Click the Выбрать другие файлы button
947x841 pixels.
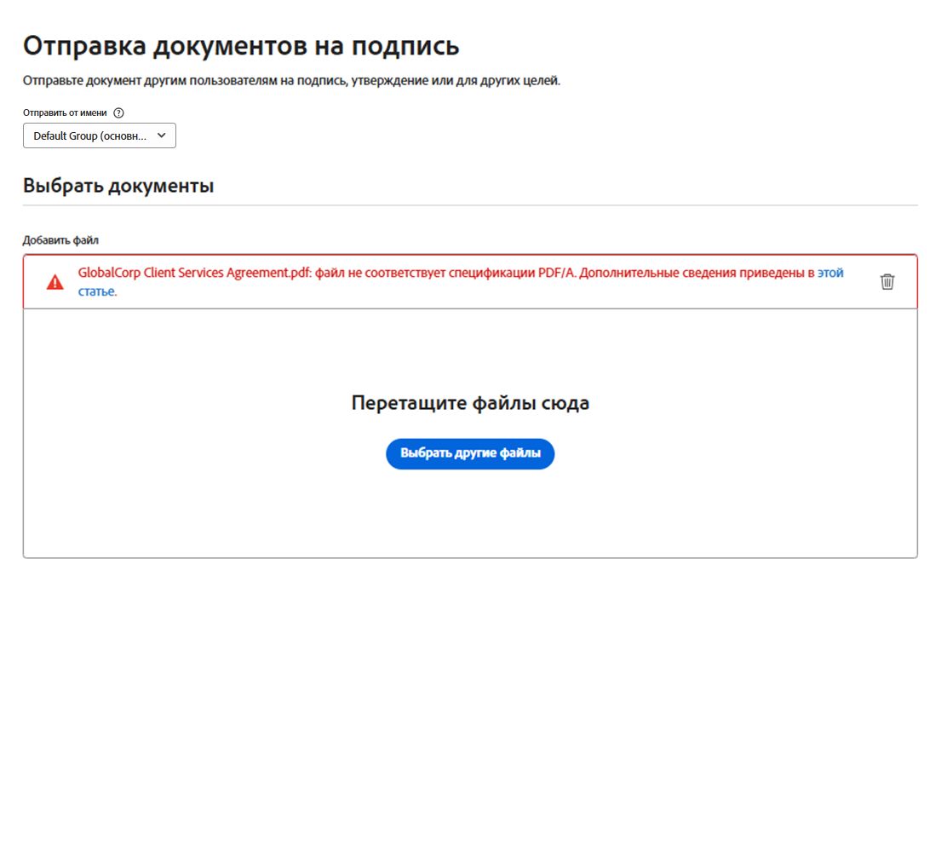click(x=470, y=453)
